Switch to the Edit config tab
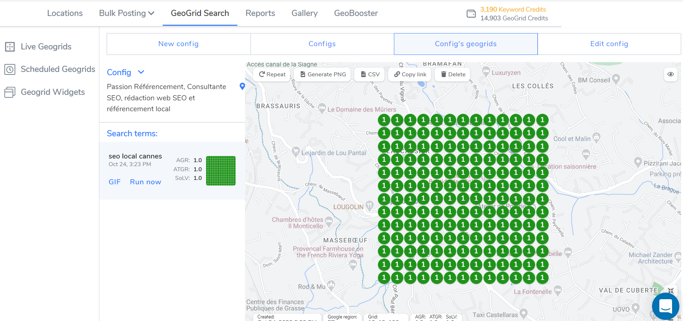The height and width of the screenshot is (321, 683). tap(609, 44)
